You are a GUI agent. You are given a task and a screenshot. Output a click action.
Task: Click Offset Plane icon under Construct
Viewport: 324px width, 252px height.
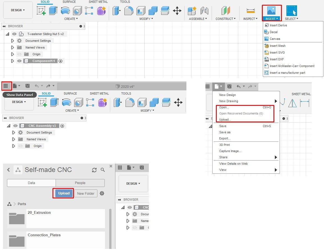[x=225, y=11]
